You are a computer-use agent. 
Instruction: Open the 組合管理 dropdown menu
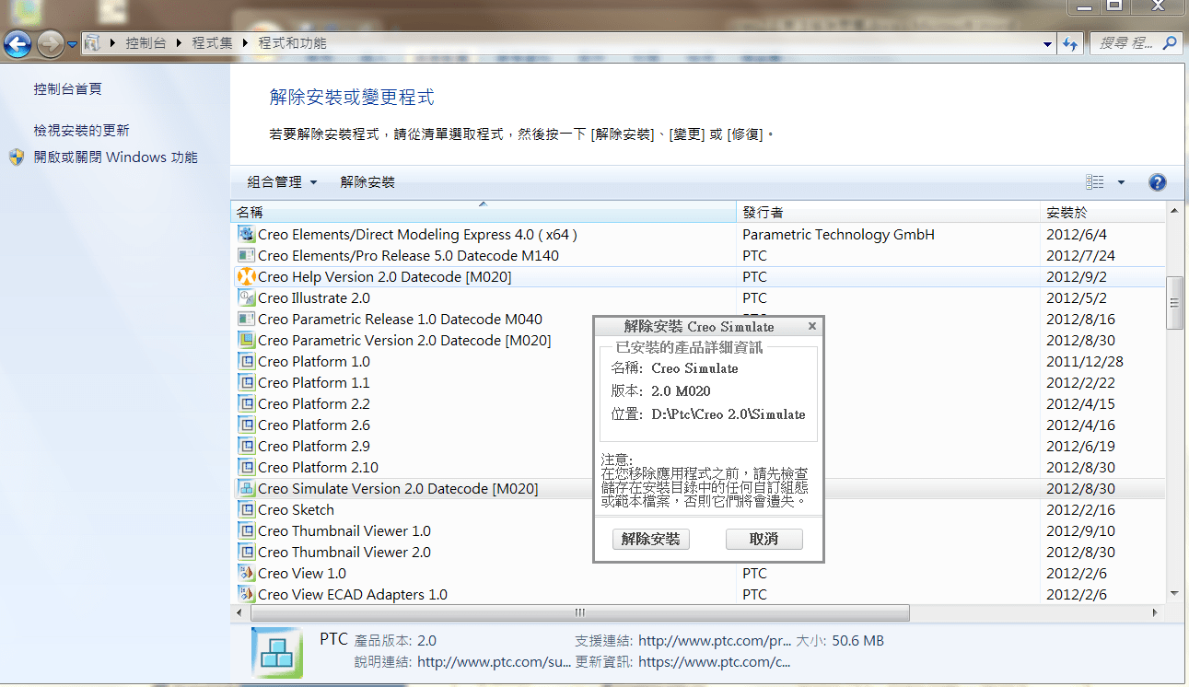(282, 182)
